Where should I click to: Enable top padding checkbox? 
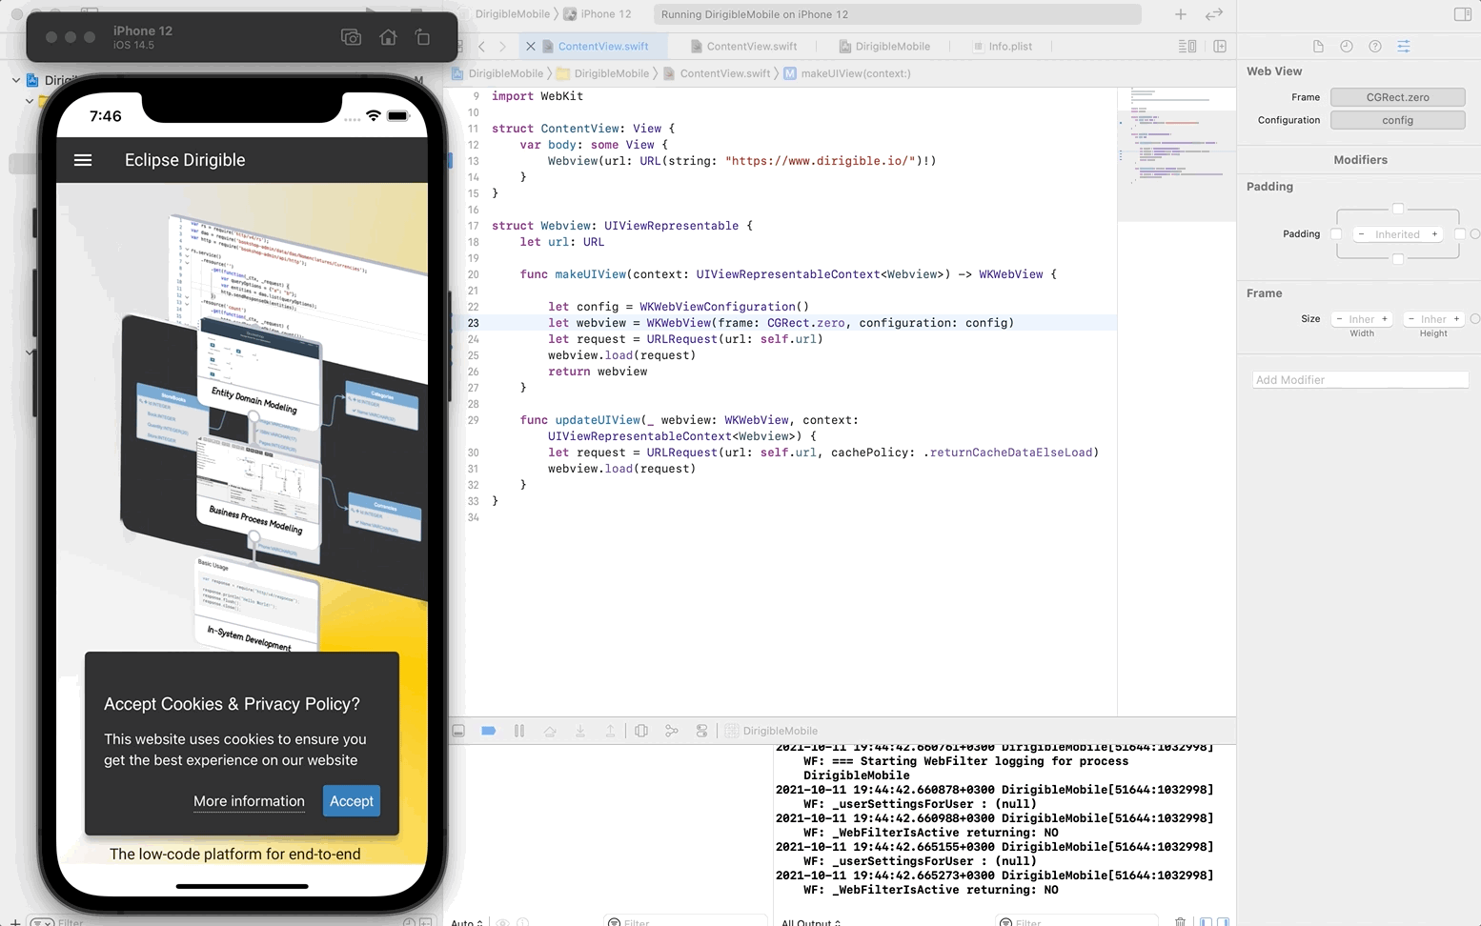coord(1398,209)
